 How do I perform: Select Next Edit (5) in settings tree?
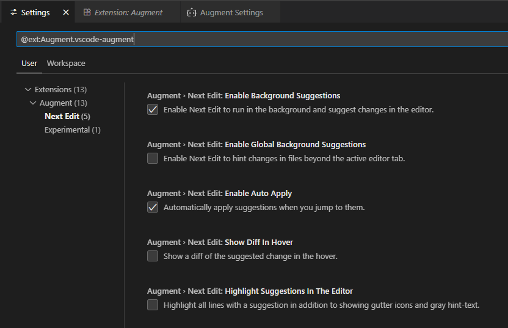point(67,116)
